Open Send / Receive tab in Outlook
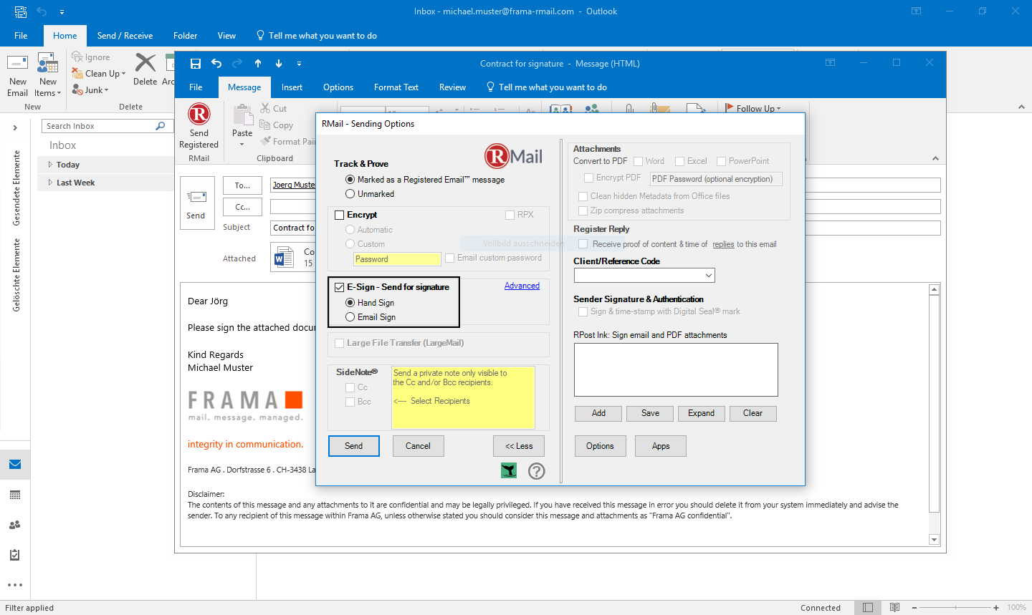The image size is (1032, 615). tap(125, 36)
